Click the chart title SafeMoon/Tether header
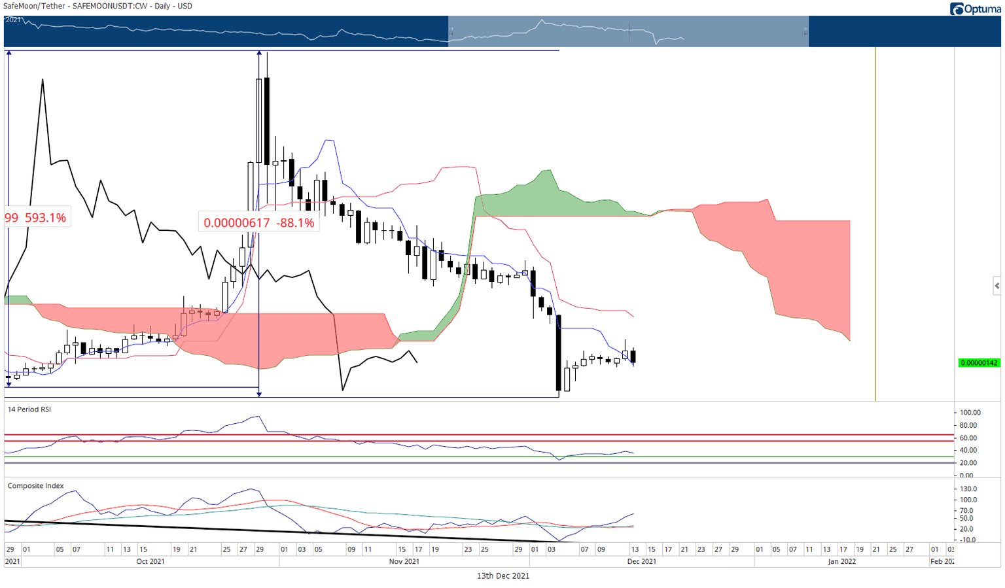 pyautogui.click(x=97, y=6)
